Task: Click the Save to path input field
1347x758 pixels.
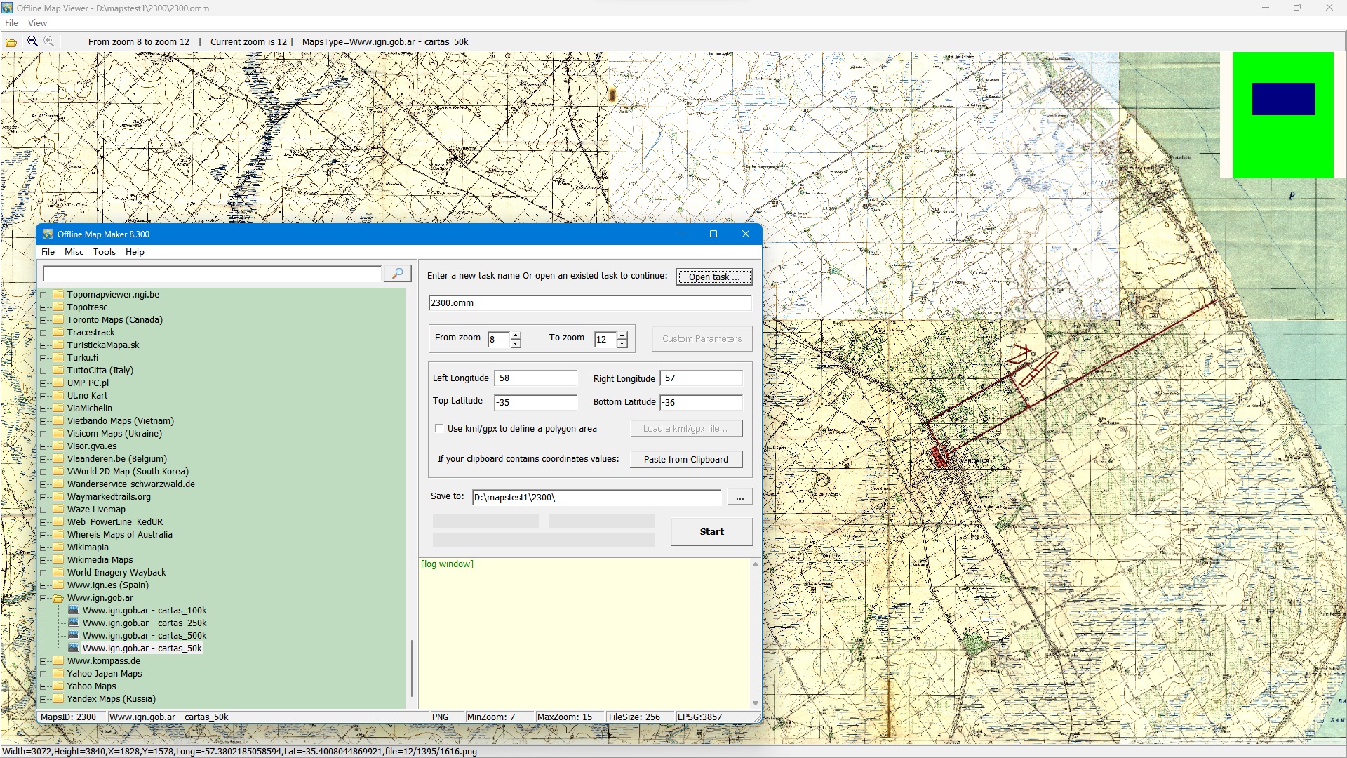Action: (x=596, y=498)
